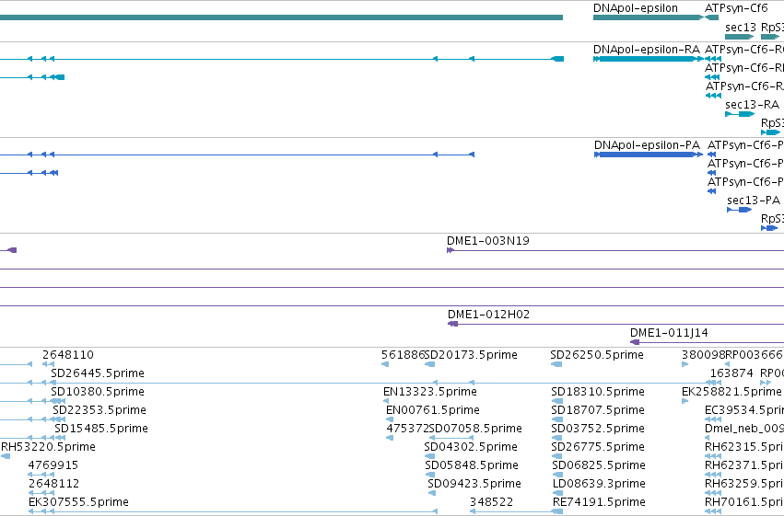Screen dimensions: 784x516
Task: Open the EK258821.5prime EST label
Action: point(731,392)
